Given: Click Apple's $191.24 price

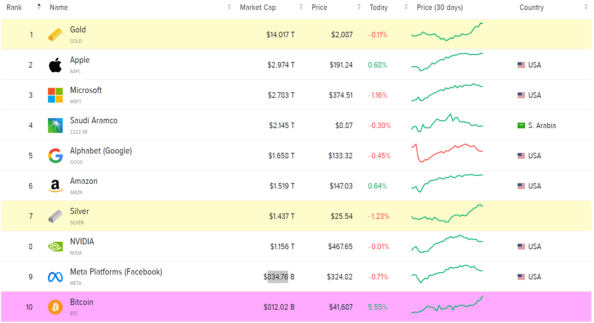Looking at the screenshot, I should [x=341, y=65].
